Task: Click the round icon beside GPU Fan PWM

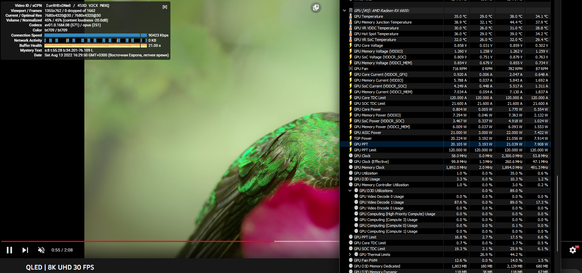Action: tap(350, 260)
